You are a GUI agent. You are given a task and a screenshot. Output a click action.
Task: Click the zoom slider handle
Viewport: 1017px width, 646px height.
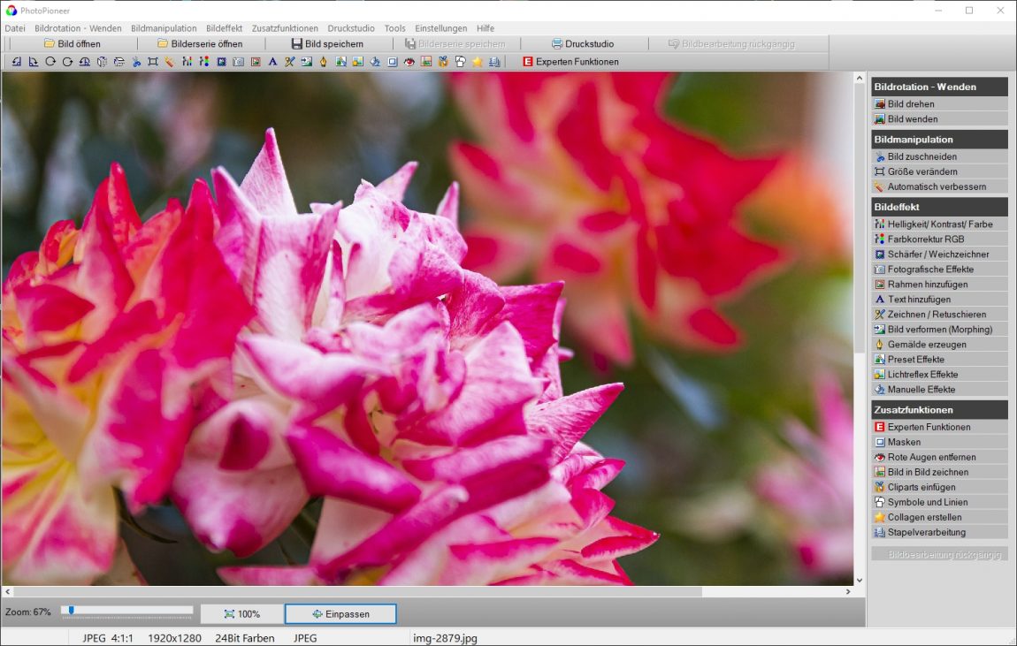[x=71, y=610]
